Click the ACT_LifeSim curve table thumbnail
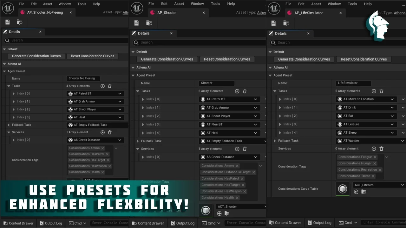This screenshot has width=406, height=228. tap(343, 189)
